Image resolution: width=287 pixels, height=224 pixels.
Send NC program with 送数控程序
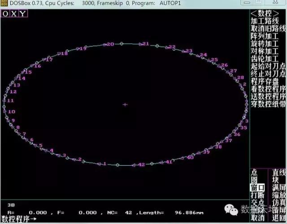268,97
